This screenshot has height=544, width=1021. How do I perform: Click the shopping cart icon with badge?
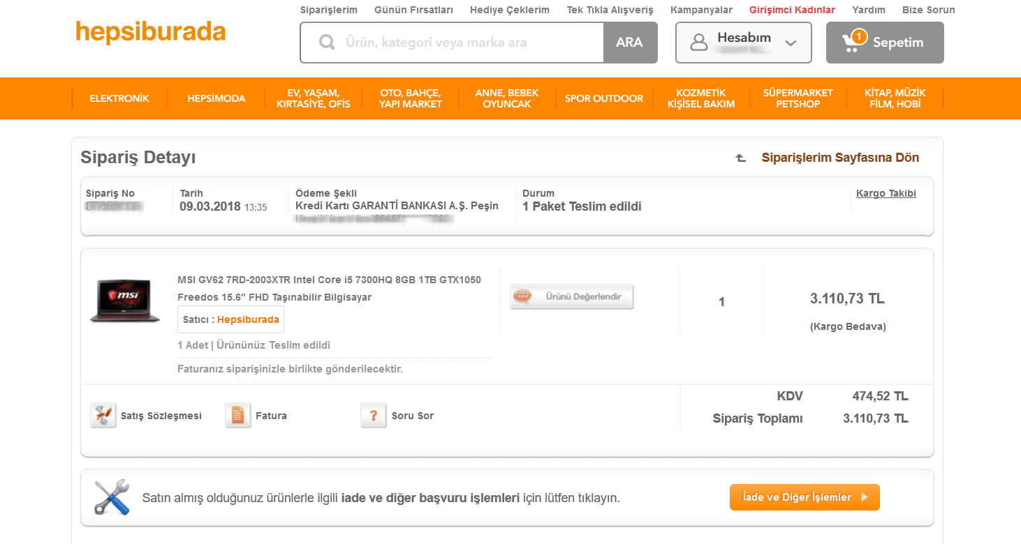(x=853, y=42)
